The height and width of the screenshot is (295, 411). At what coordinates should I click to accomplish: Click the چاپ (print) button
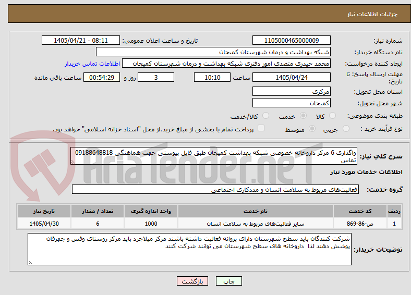(x=228, y=281)
